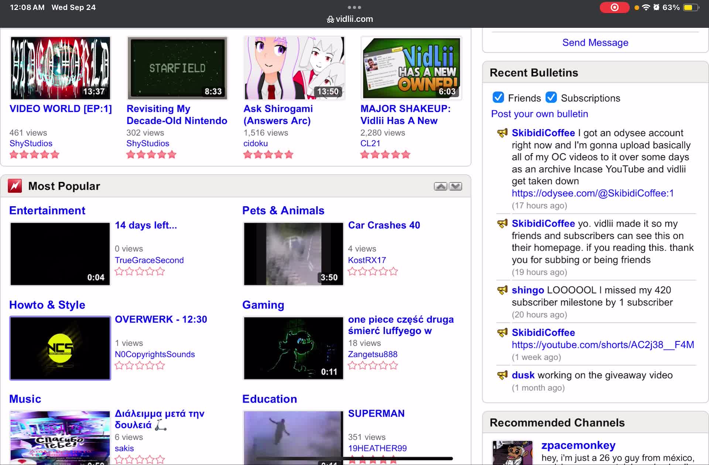Click the Most Popular lightning icon
The image size is (709, 465).
click(15, 186)
